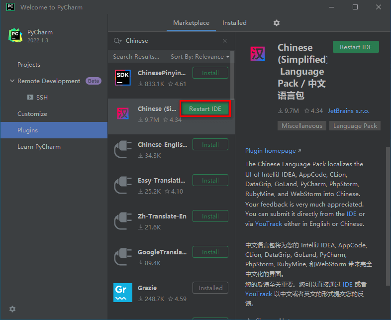Image resolution: width=391 pixels, height=320 pixels.
Task: Switch to the Installed tab
Action: click(x=234, y=23)
